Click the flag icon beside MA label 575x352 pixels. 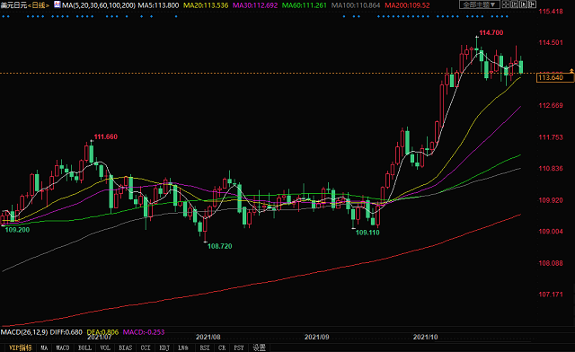57,4
